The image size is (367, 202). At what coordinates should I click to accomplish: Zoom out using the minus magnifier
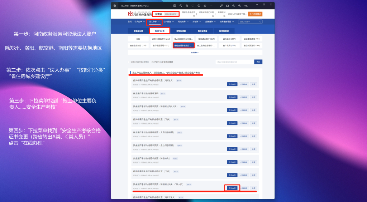click(234, 6)
